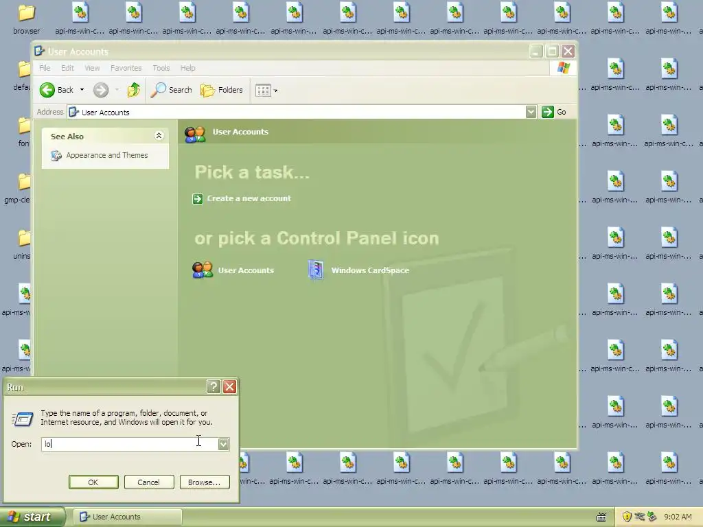Click the User Accounts taskbar button

[128, 517]
